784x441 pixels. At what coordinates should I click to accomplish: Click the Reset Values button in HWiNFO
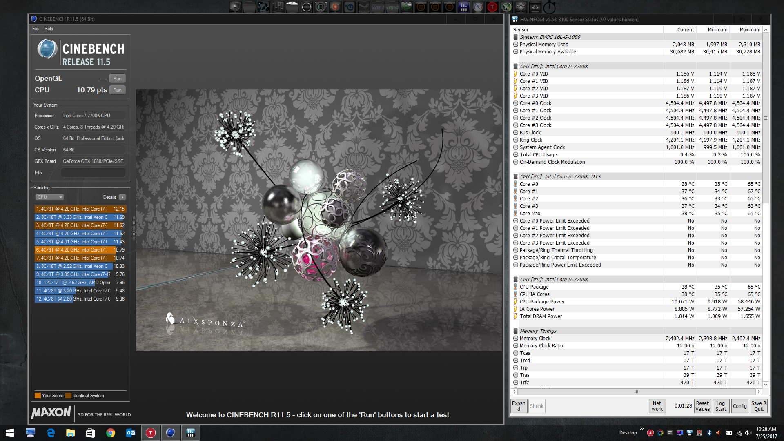click(x=702, y=406)
